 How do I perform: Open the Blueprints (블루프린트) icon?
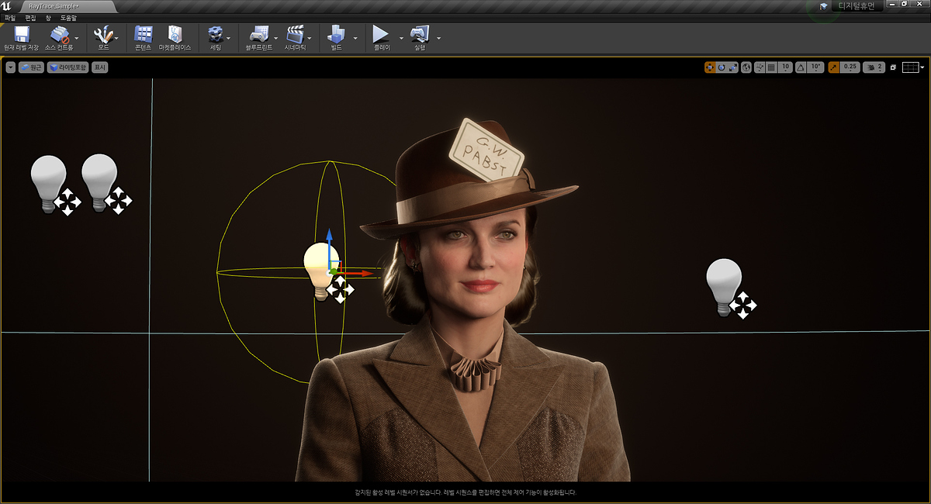[258, 34]
